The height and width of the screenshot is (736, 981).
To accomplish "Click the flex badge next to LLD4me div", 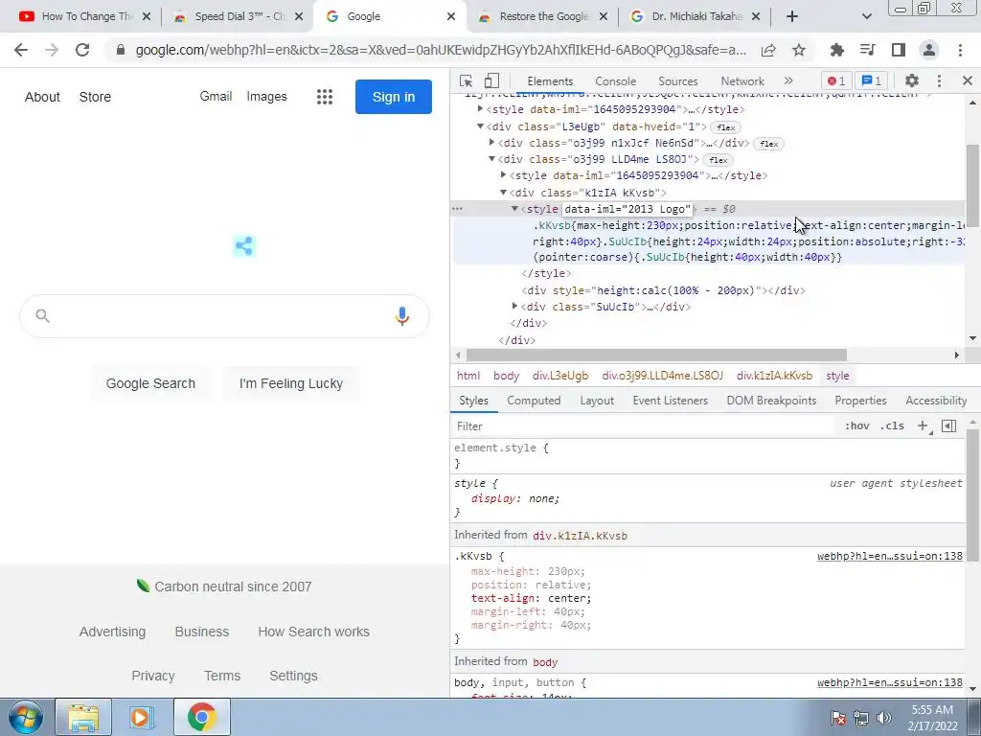I will 719,160.
